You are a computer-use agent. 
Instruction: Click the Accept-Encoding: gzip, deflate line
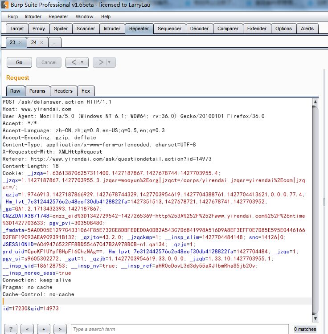point(49,138)
